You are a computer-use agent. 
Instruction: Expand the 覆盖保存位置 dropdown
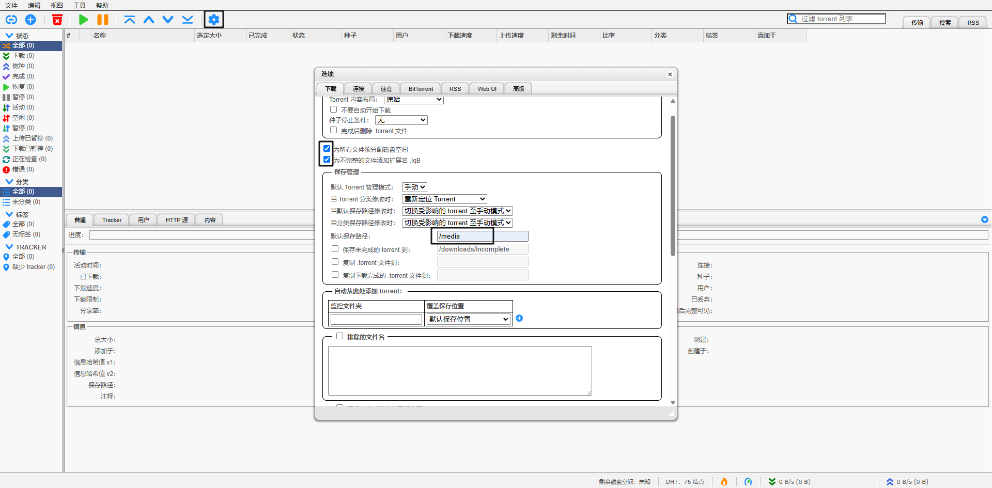click(x=468, y=319)
